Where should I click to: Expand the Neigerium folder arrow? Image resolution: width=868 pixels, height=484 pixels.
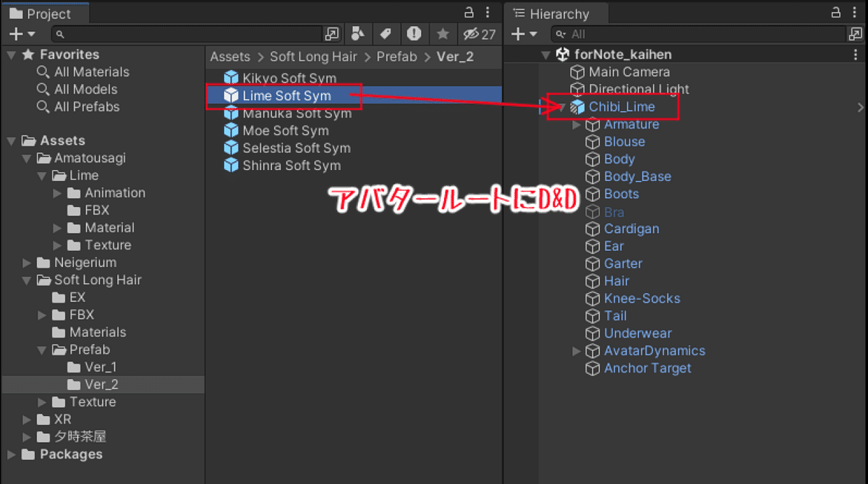[x=27, y=263]
